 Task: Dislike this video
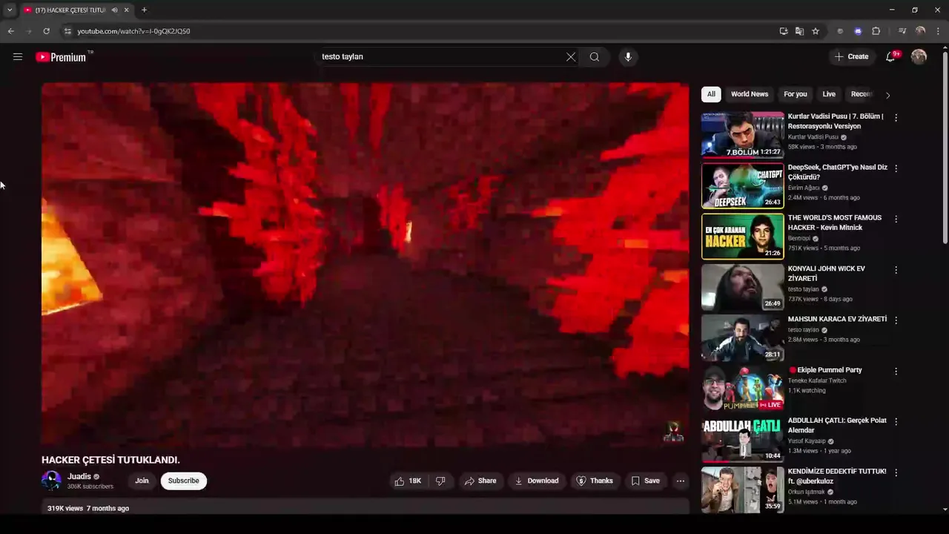tap(440, 481)
